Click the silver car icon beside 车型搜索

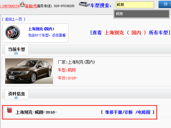[x=84, y=4]
